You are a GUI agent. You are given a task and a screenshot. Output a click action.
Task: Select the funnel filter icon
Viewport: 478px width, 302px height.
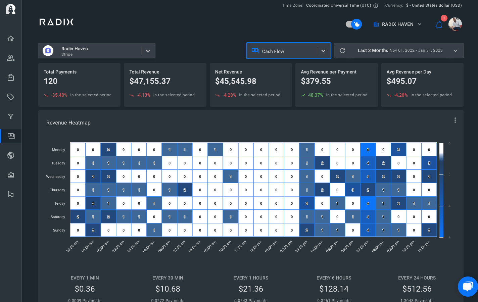coord(10,116)
